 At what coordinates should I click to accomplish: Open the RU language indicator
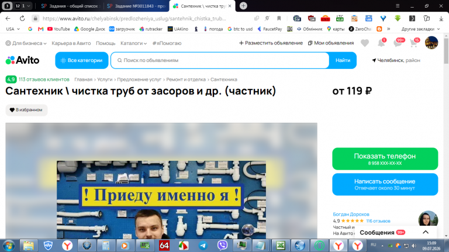(x=373, y=244)
